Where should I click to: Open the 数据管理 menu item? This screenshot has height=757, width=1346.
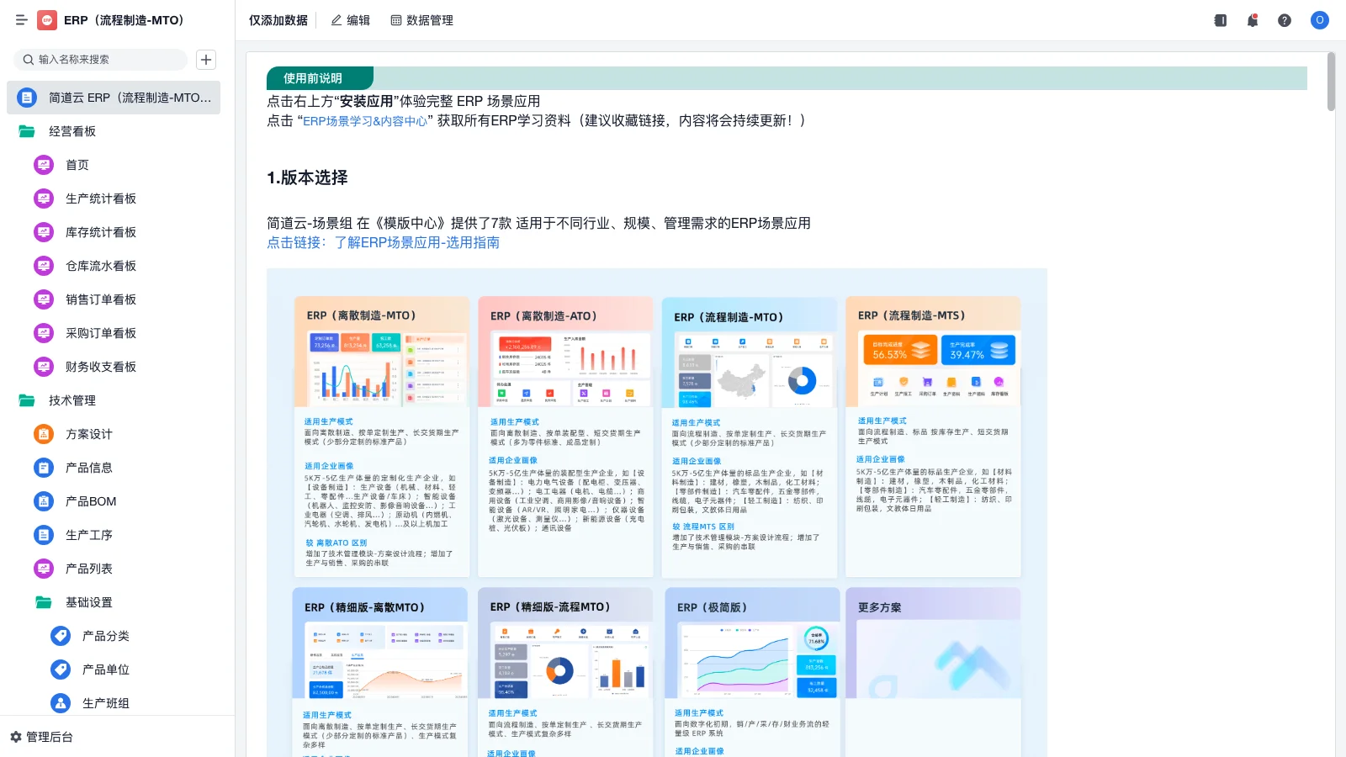pos(421,20)
